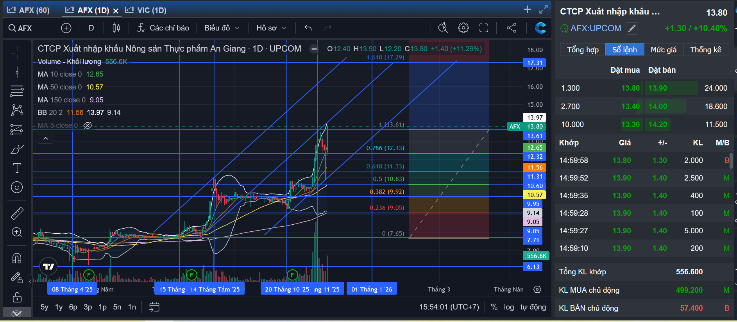This screenshot has width=737, height=322.
Task: Select the ruler measure tool
Action: click(17, 213)
